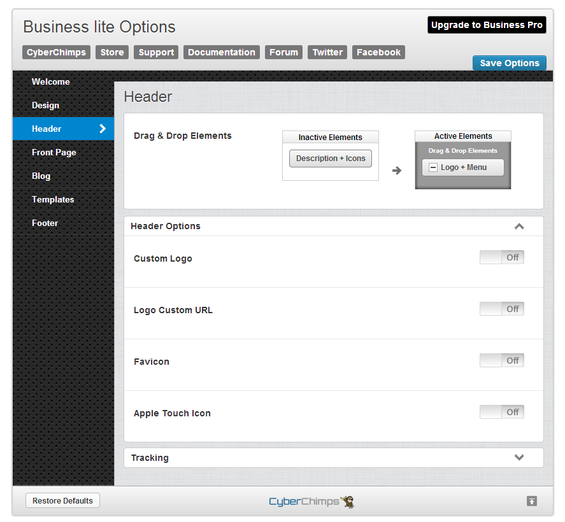
Task: Select the Logo + Menu active element
Action: pos(463,167)
